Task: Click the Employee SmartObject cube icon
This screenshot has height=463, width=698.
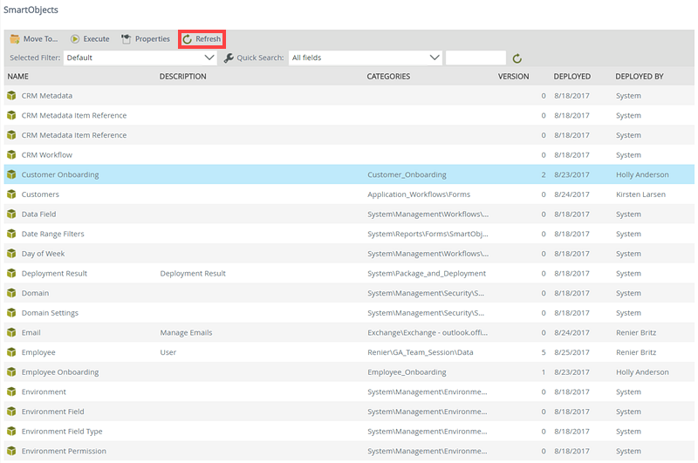Action: [11, 352]
